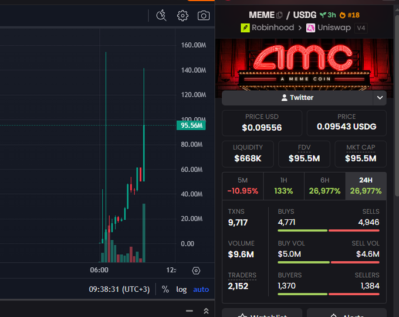This screenshot has width=399, height=317.
Task: Click the SELL VOL value $4.6M
Action: click(368, 254)
